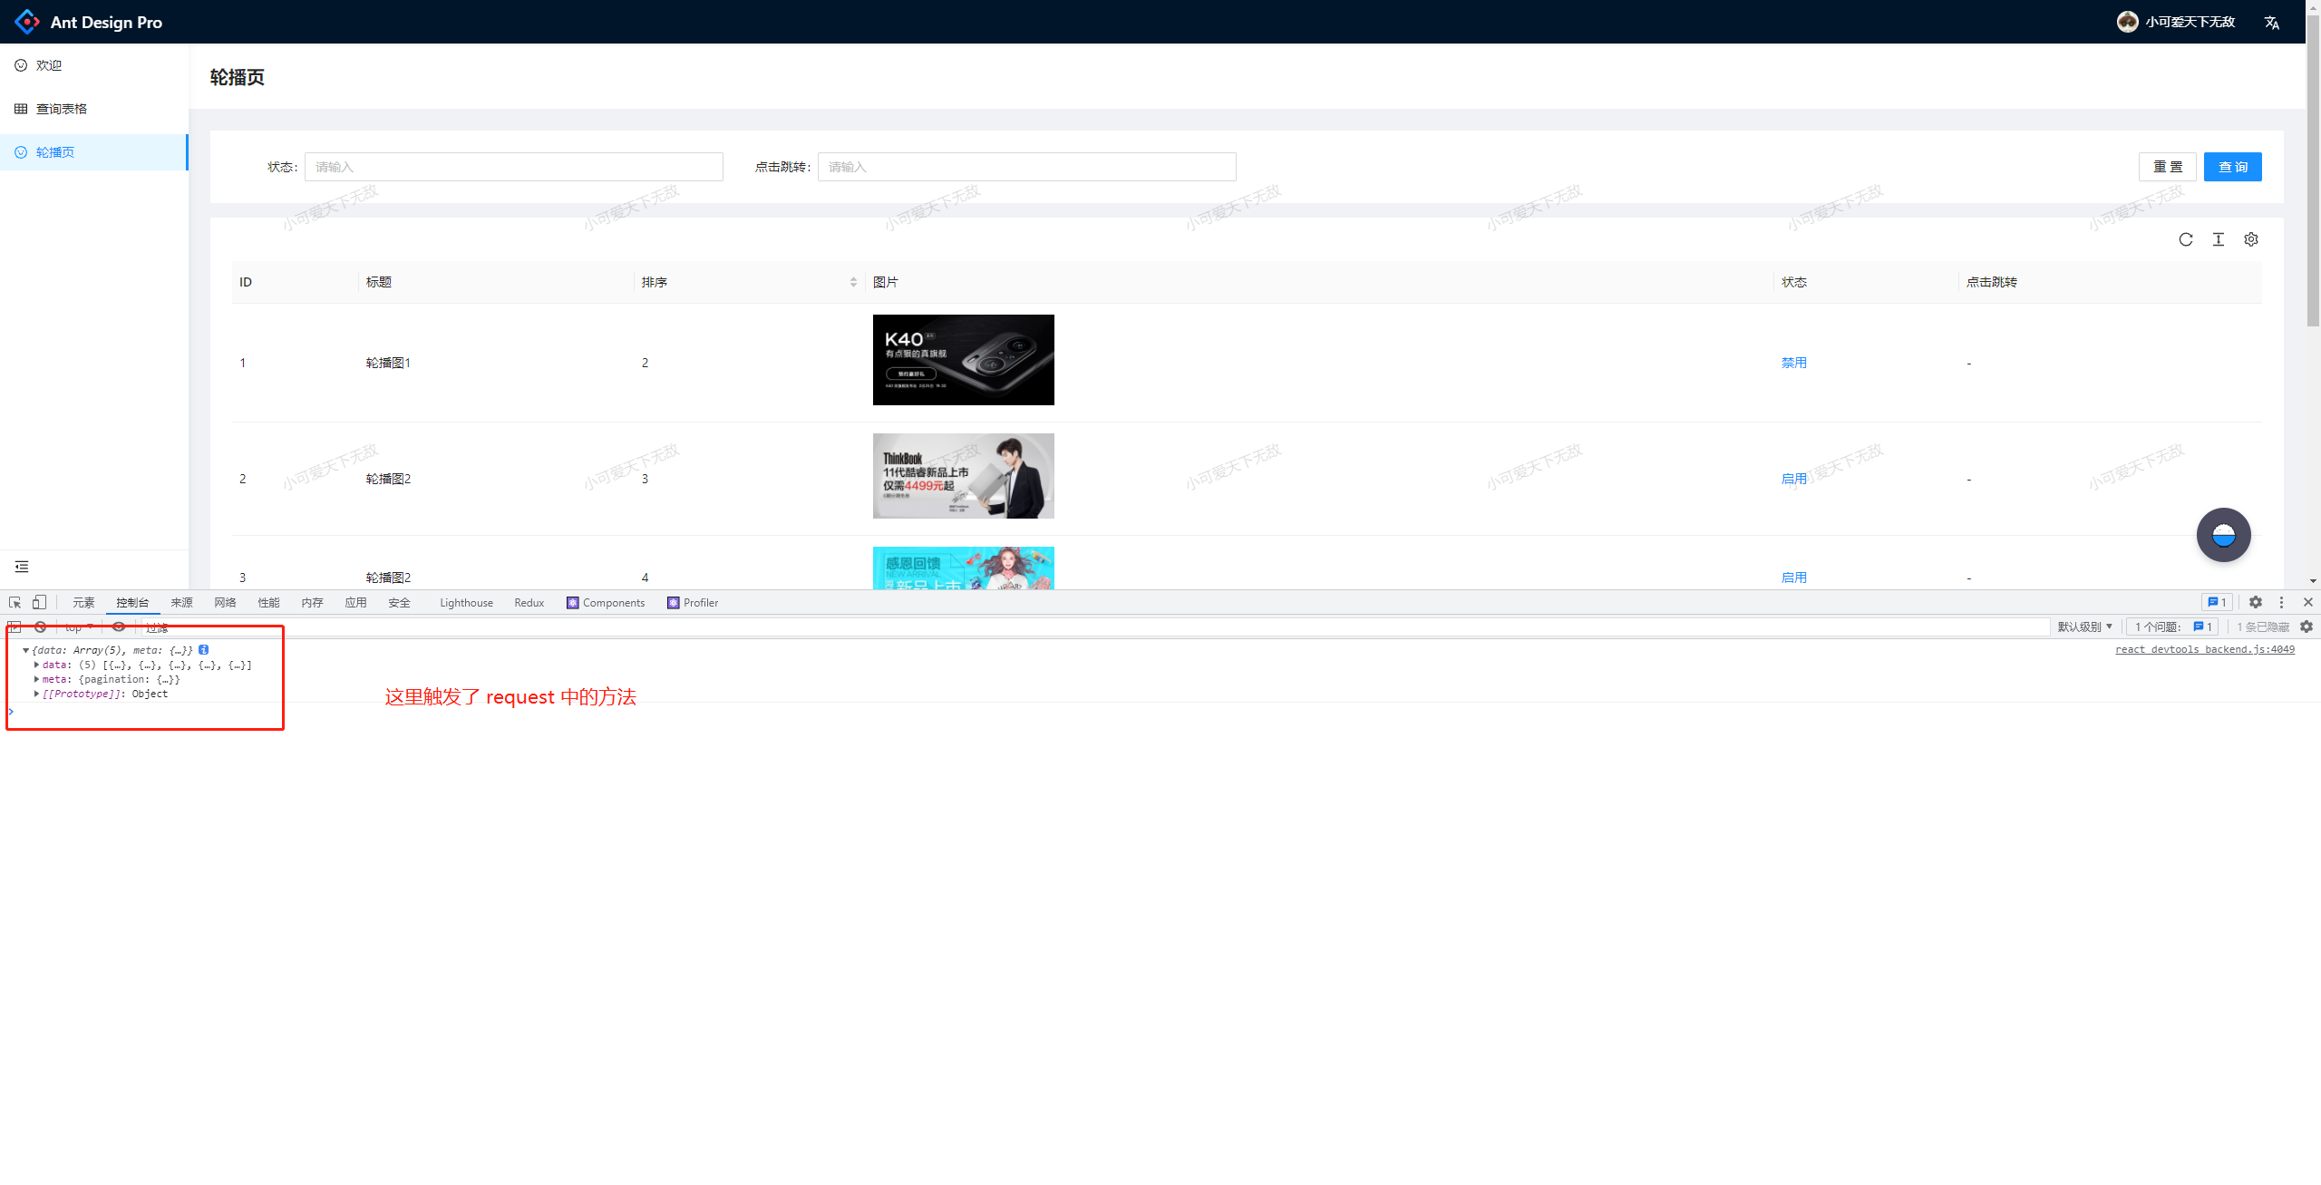Enable 轮播图1 by clicking 禁用 status
Image resolution: width=2321 pixels, height=1185 pixels.
(1793, 362)
